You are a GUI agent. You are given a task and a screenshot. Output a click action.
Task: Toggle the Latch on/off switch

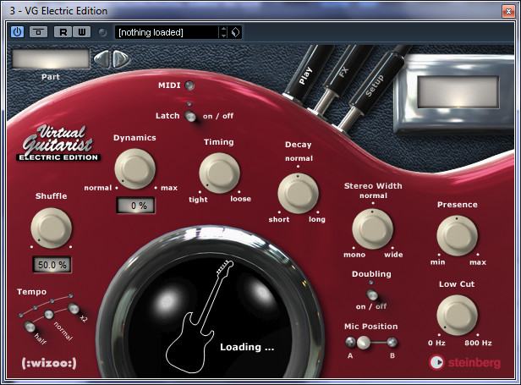pyautogui.click(x=190, y=116)
